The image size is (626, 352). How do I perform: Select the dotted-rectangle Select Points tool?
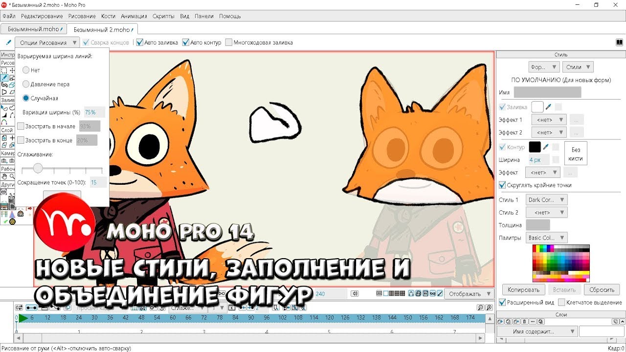click(x=4, y=70)
